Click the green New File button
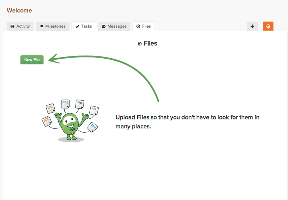This screenshot has height=200, width=288. tap(32, 60)
